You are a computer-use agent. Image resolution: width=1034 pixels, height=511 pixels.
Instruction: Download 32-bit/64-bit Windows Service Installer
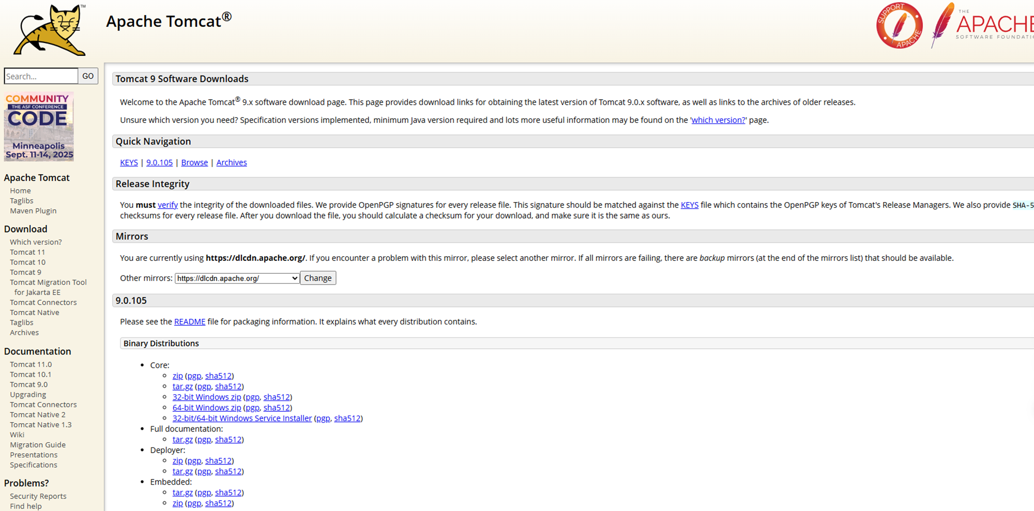pos(242,418)
